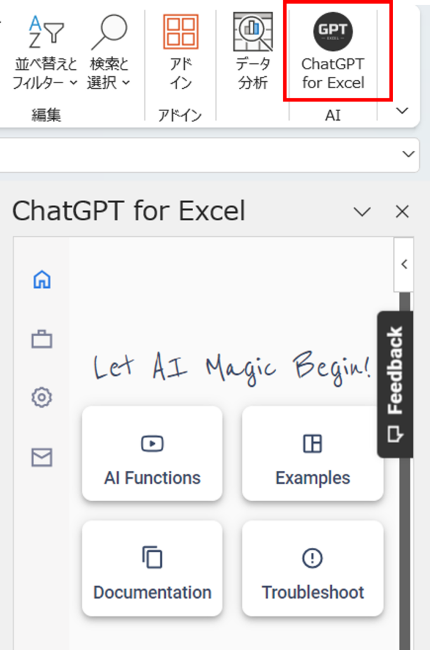Open the mail envelope icon in the sidebar
This screenshot has width=430, height=650.
click(42, 457)
